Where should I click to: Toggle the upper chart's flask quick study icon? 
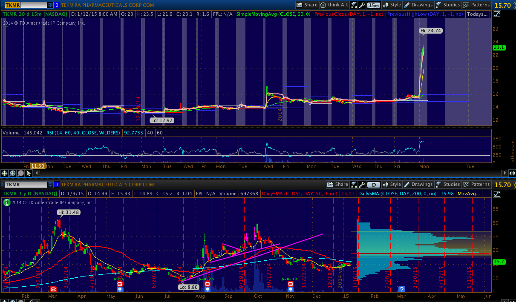pos(354,5)
